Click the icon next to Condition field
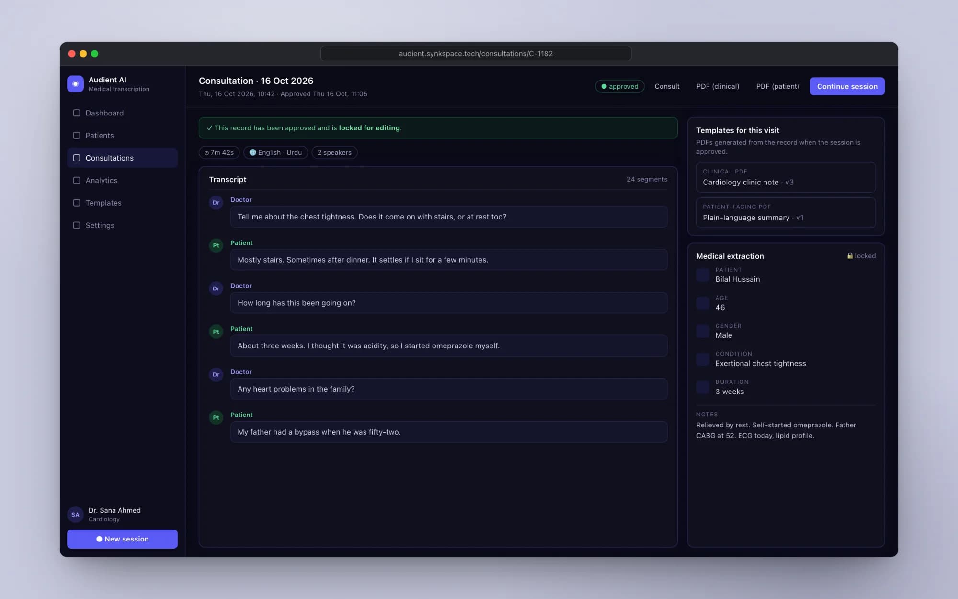 click(703, 359)
